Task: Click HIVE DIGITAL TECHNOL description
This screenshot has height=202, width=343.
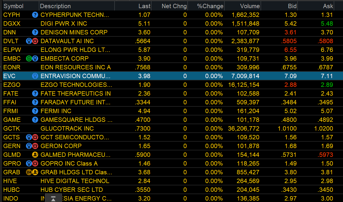Action: click(75, 181)
